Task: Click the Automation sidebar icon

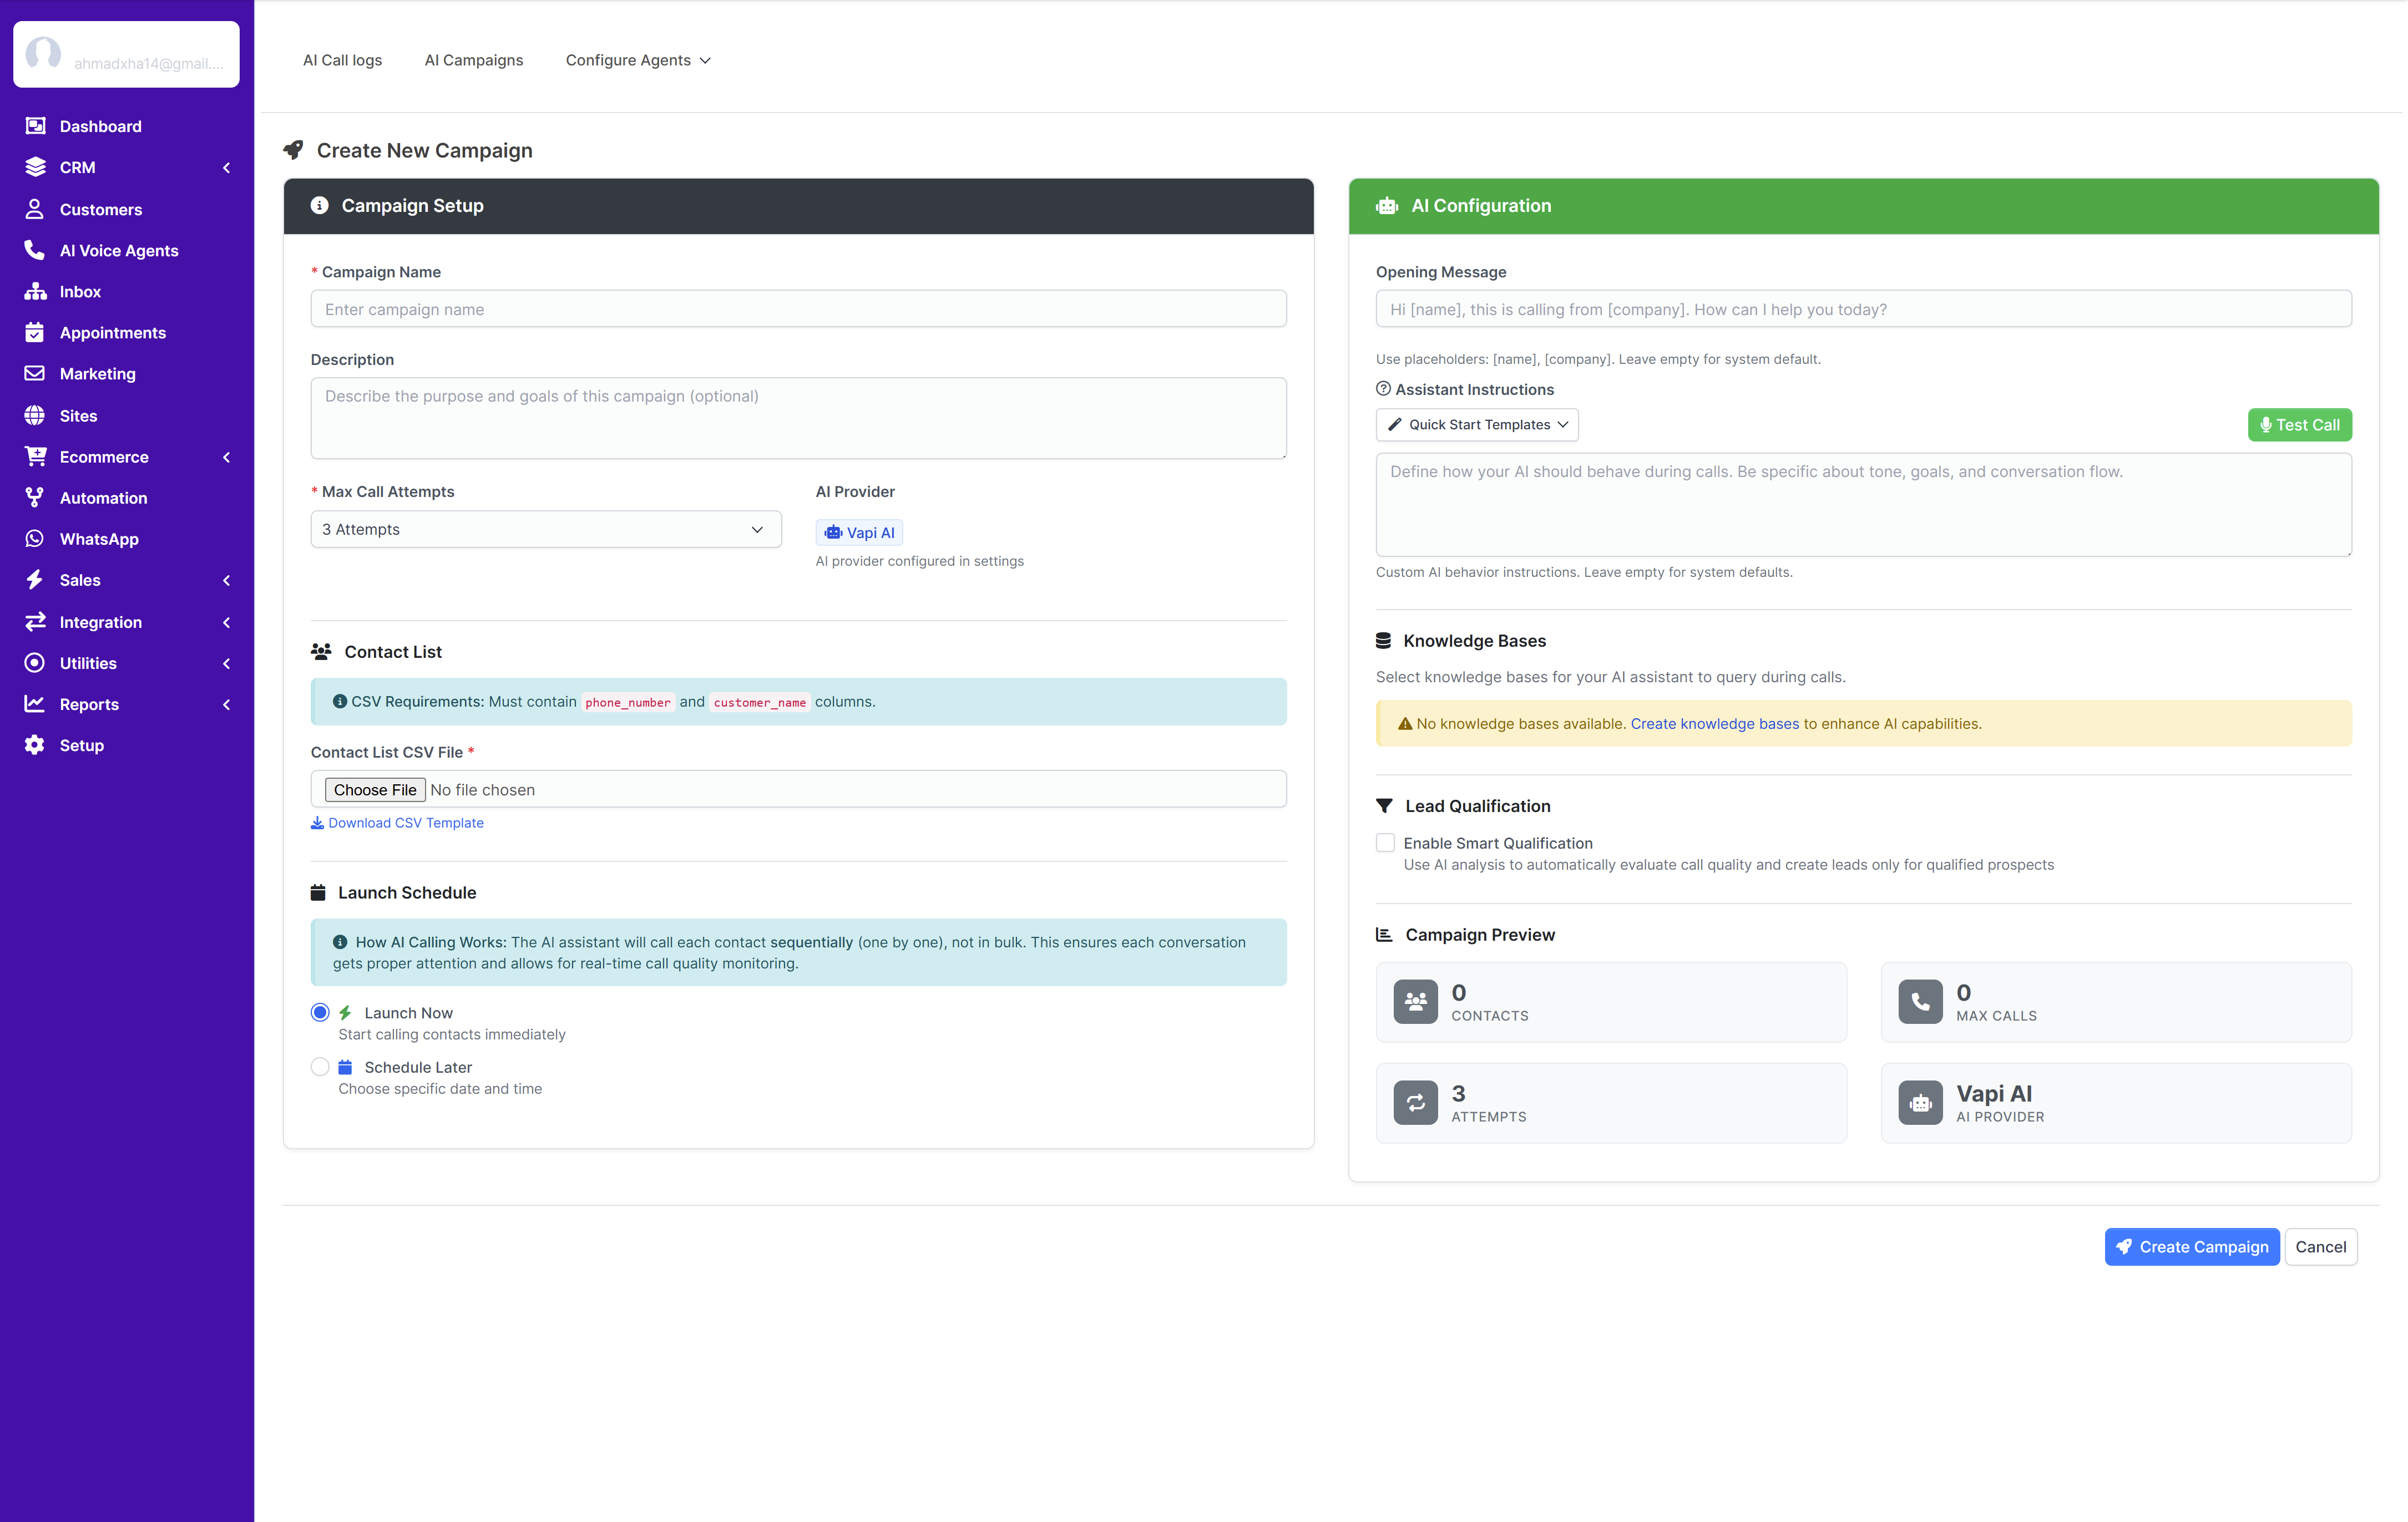Action: click(x=35, y=497)
